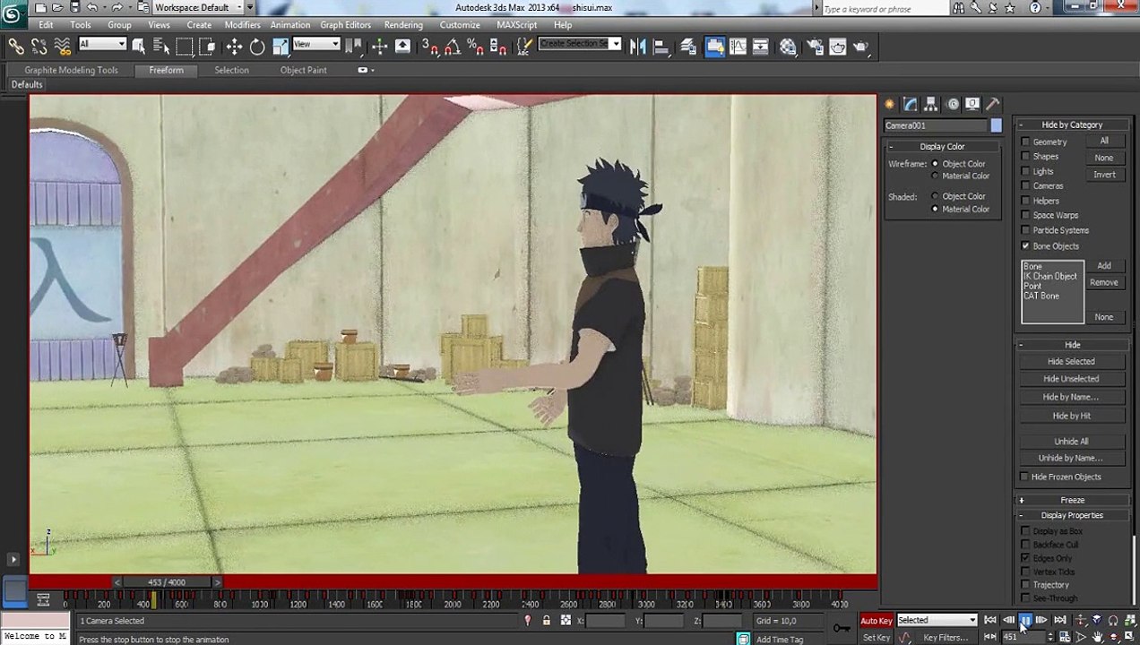Select Wireframe Material Color radio

[935, 176]
